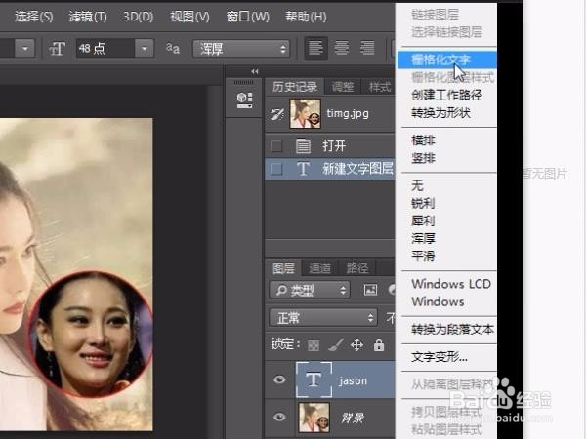Hide the jason text layer
586x439 pixels.
coord(279,380)
